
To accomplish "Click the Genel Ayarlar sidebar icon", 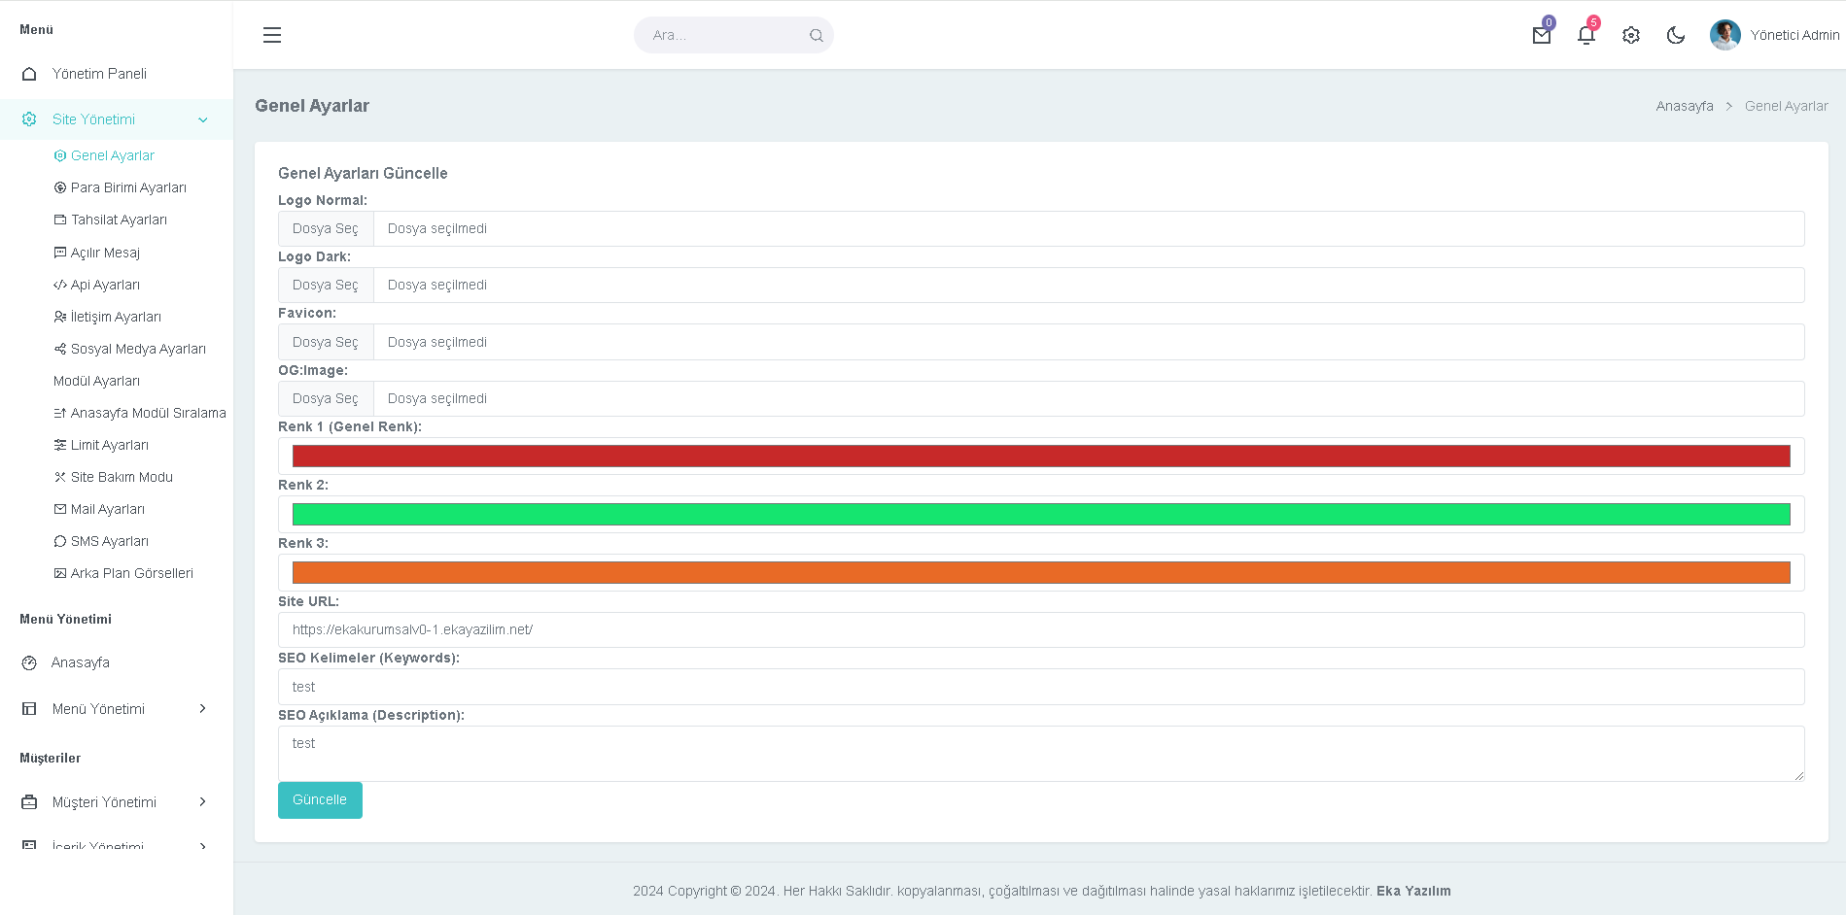I will [60, 155].
